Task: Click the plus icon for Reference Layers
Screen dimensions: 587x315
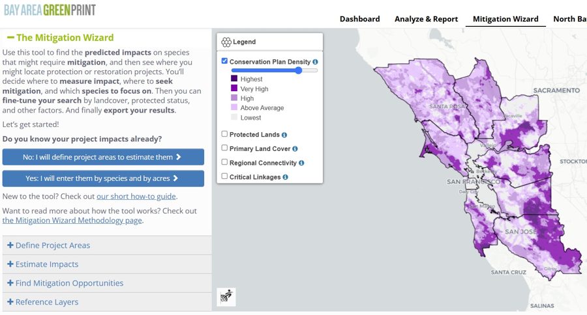Action: pos(10,302)
